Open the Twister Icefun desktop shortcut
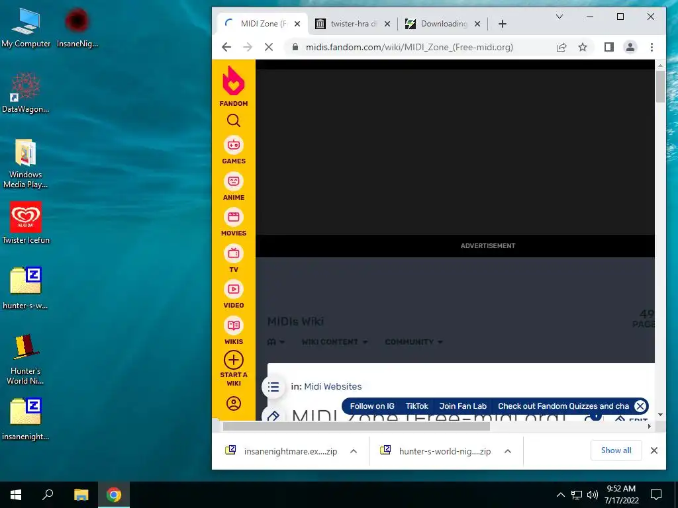 pyautogui.click(x=26, y=223)
